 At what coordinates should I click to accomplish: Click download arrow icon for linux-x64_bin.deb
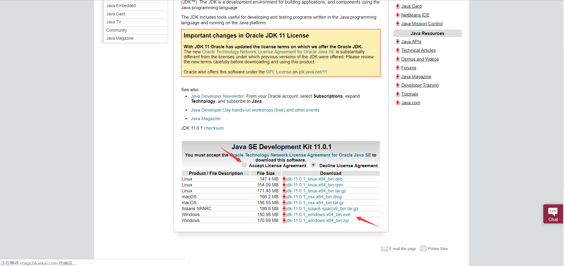[284, 179]
